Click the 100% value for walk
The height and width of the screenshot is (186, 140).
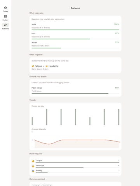point(117,24)
